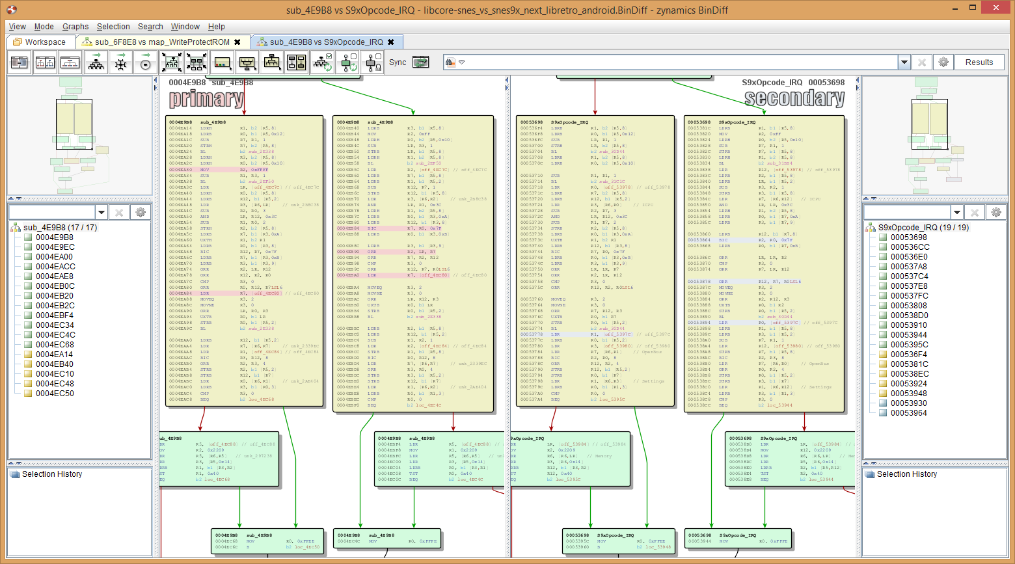Switch to combined view mode icon
This screenshot has height=564, width=1015.
click(x=20, y=62)
